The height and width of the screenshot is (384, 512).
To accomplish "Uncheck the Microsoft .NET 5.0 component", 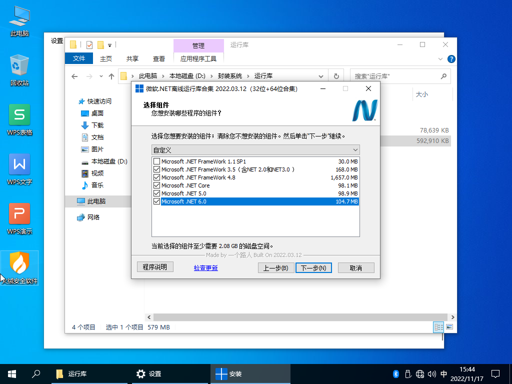I will (157, 193).
